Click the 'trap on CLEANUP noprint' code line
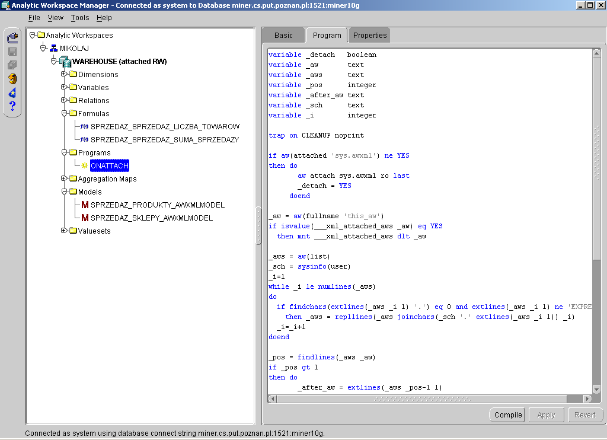 317,136
